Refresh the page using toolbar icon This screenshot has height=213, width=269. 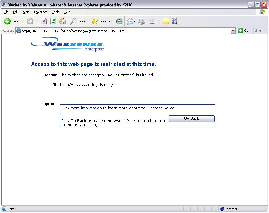click(53, 21)
